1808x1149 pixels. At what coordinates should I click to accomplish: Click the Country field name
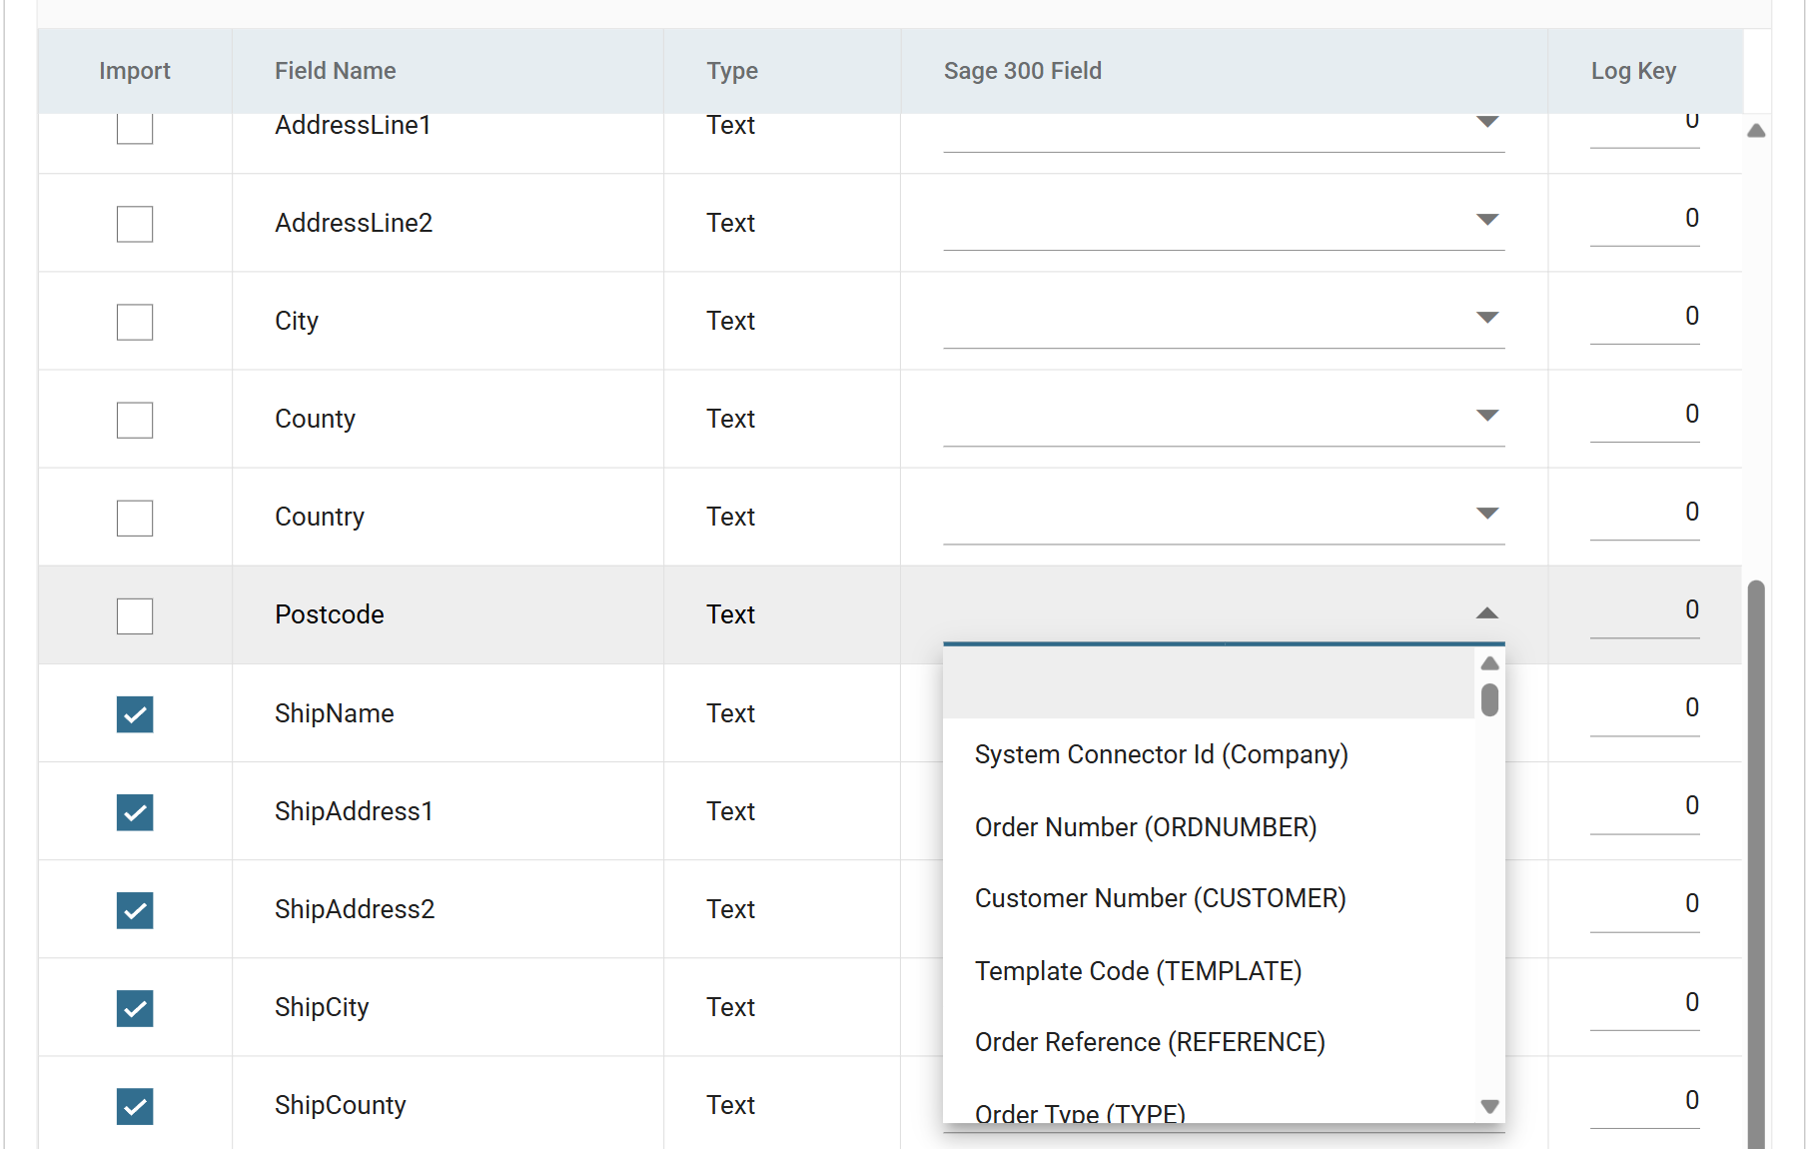pos(320,517)
